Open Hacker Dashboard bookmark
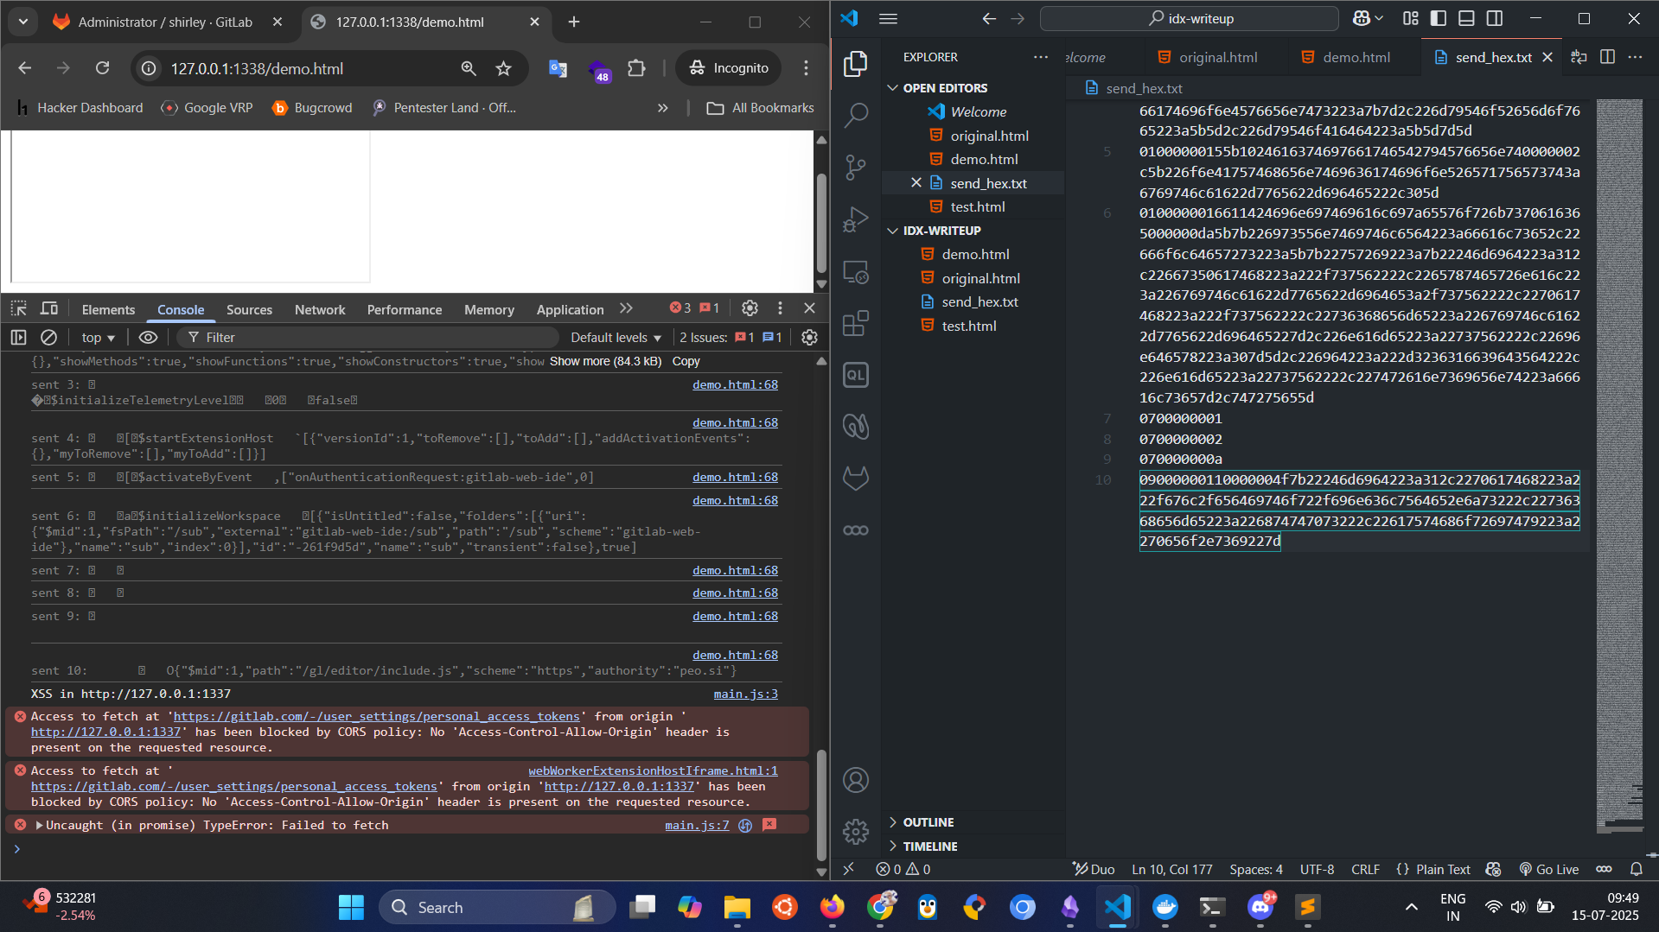The height and width of the screenshot is (932, 1659). pyautogui.click(x=79, y=108)
